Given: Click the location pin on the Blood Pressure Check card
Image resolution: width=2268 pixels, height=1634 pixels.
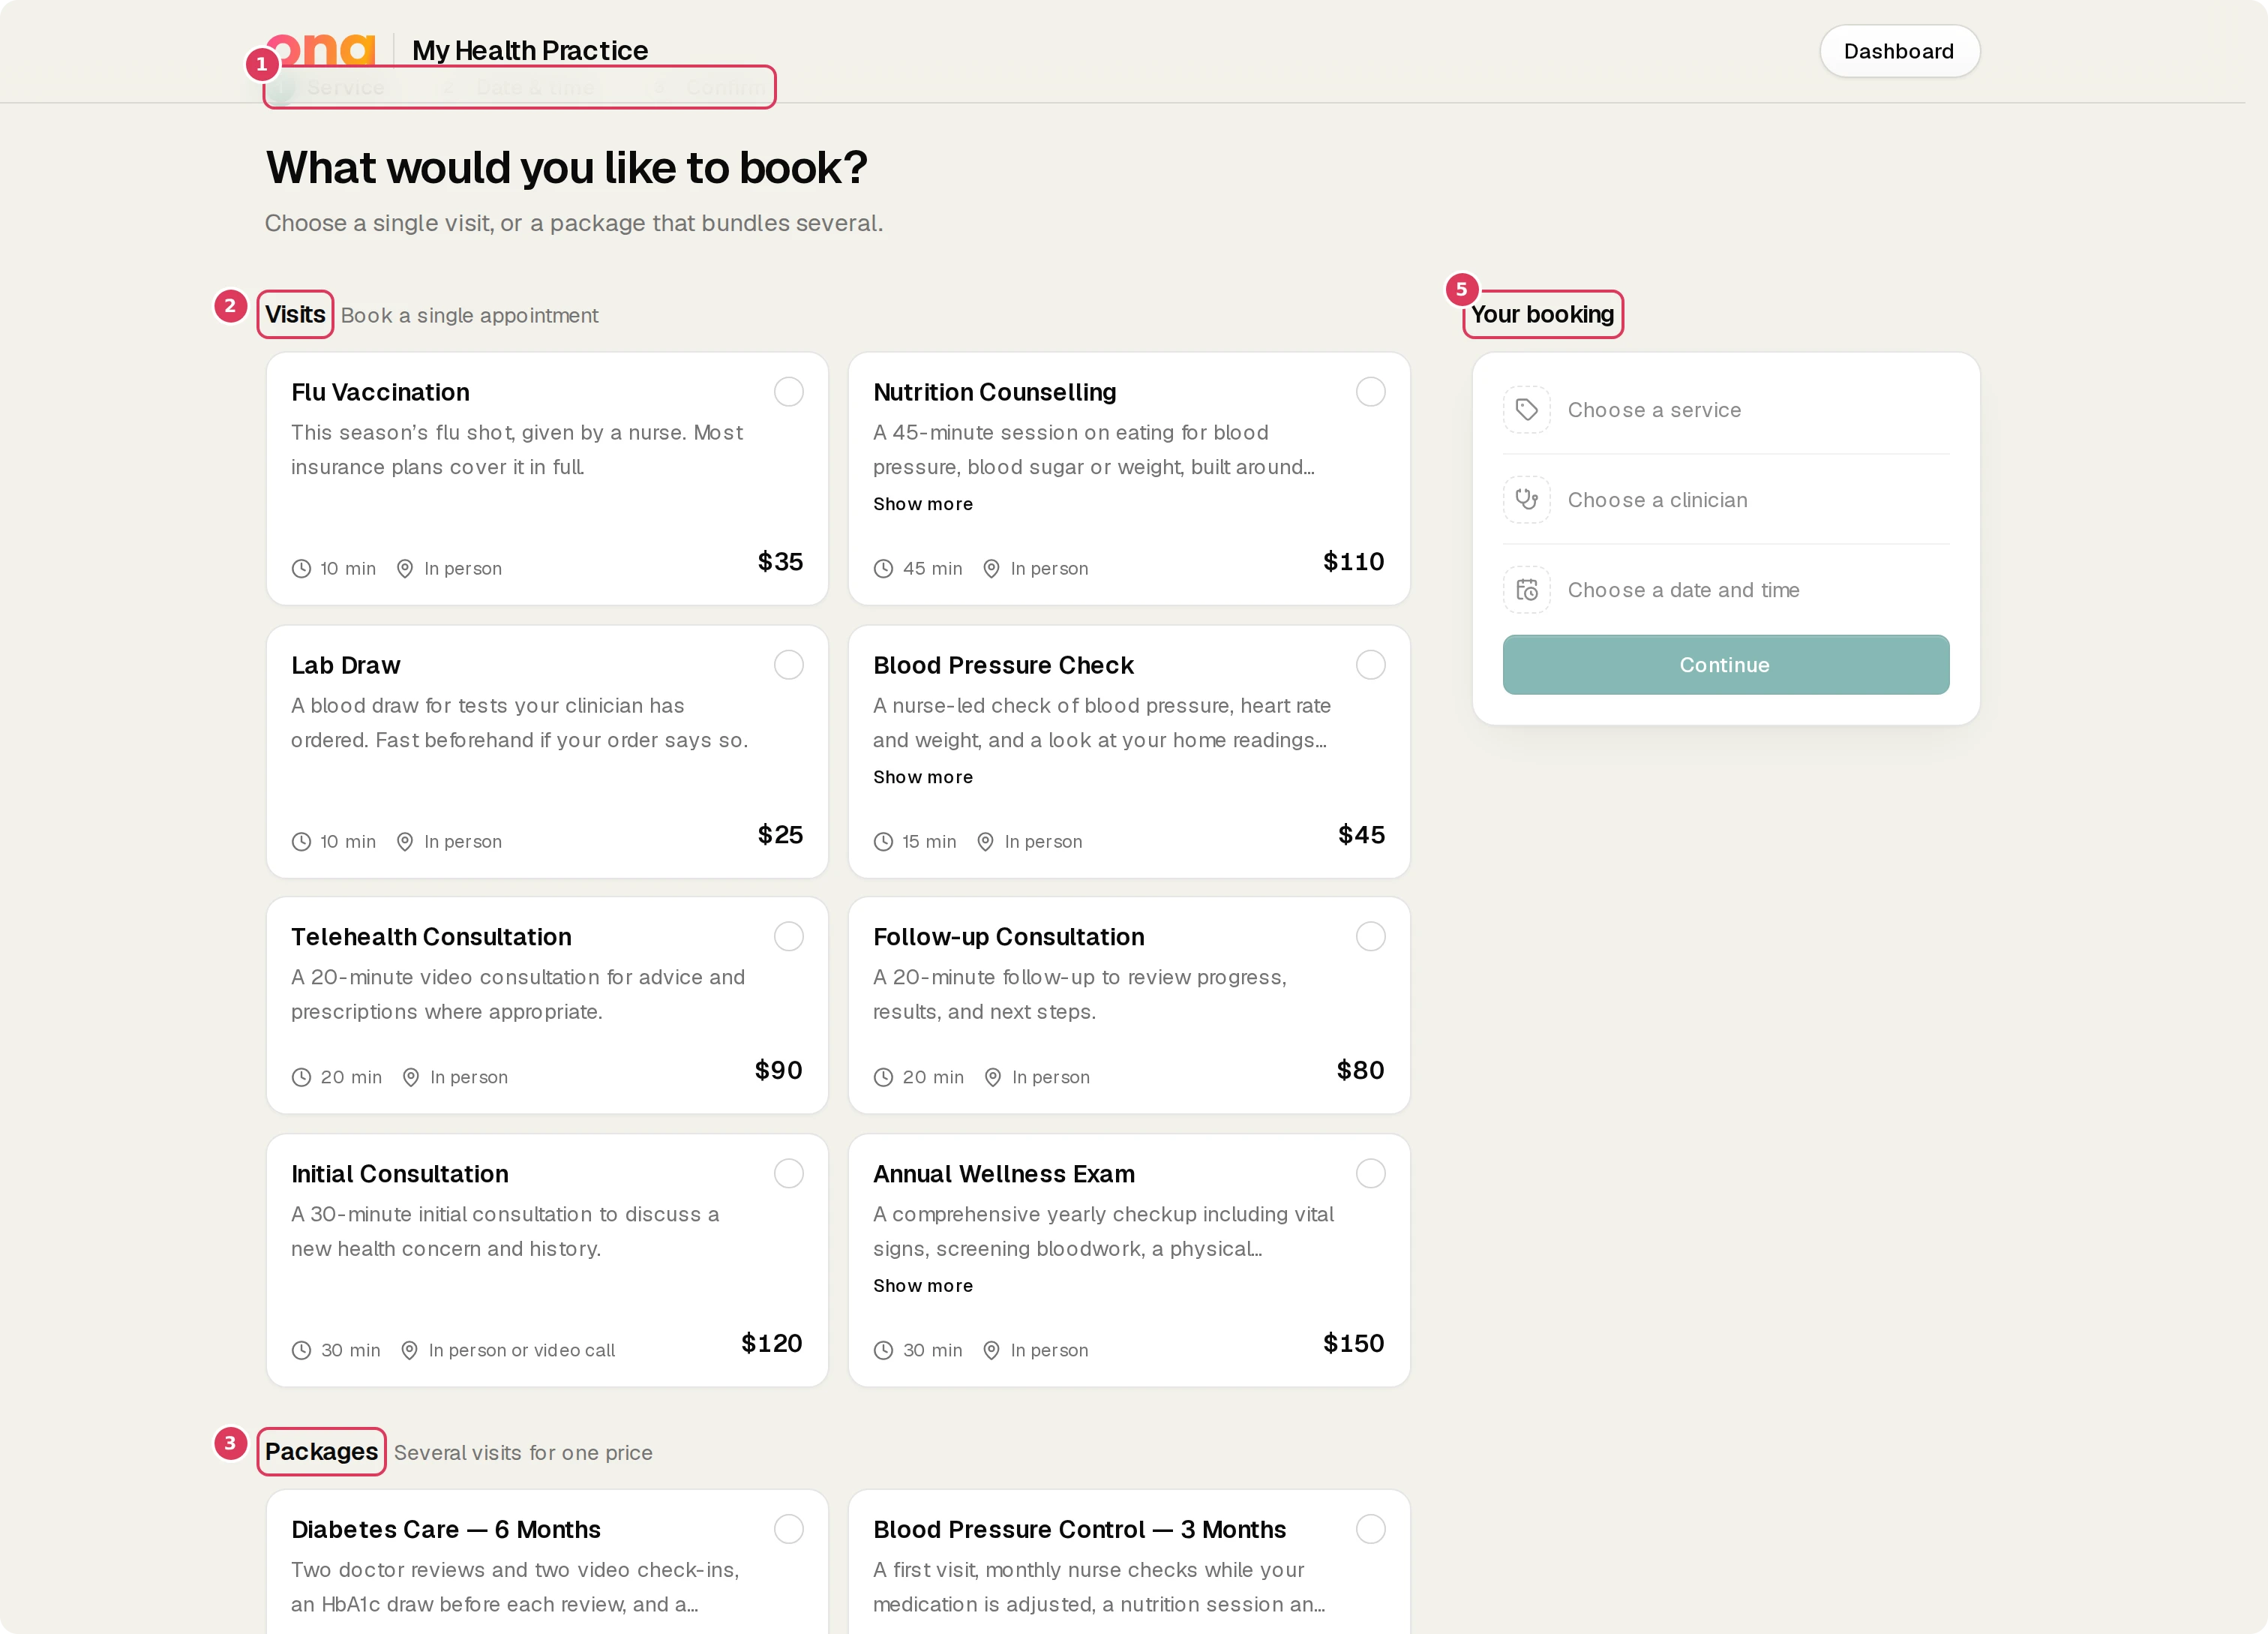Looking at the screenshot, I should pyautogui.click(x=985, y=842).
